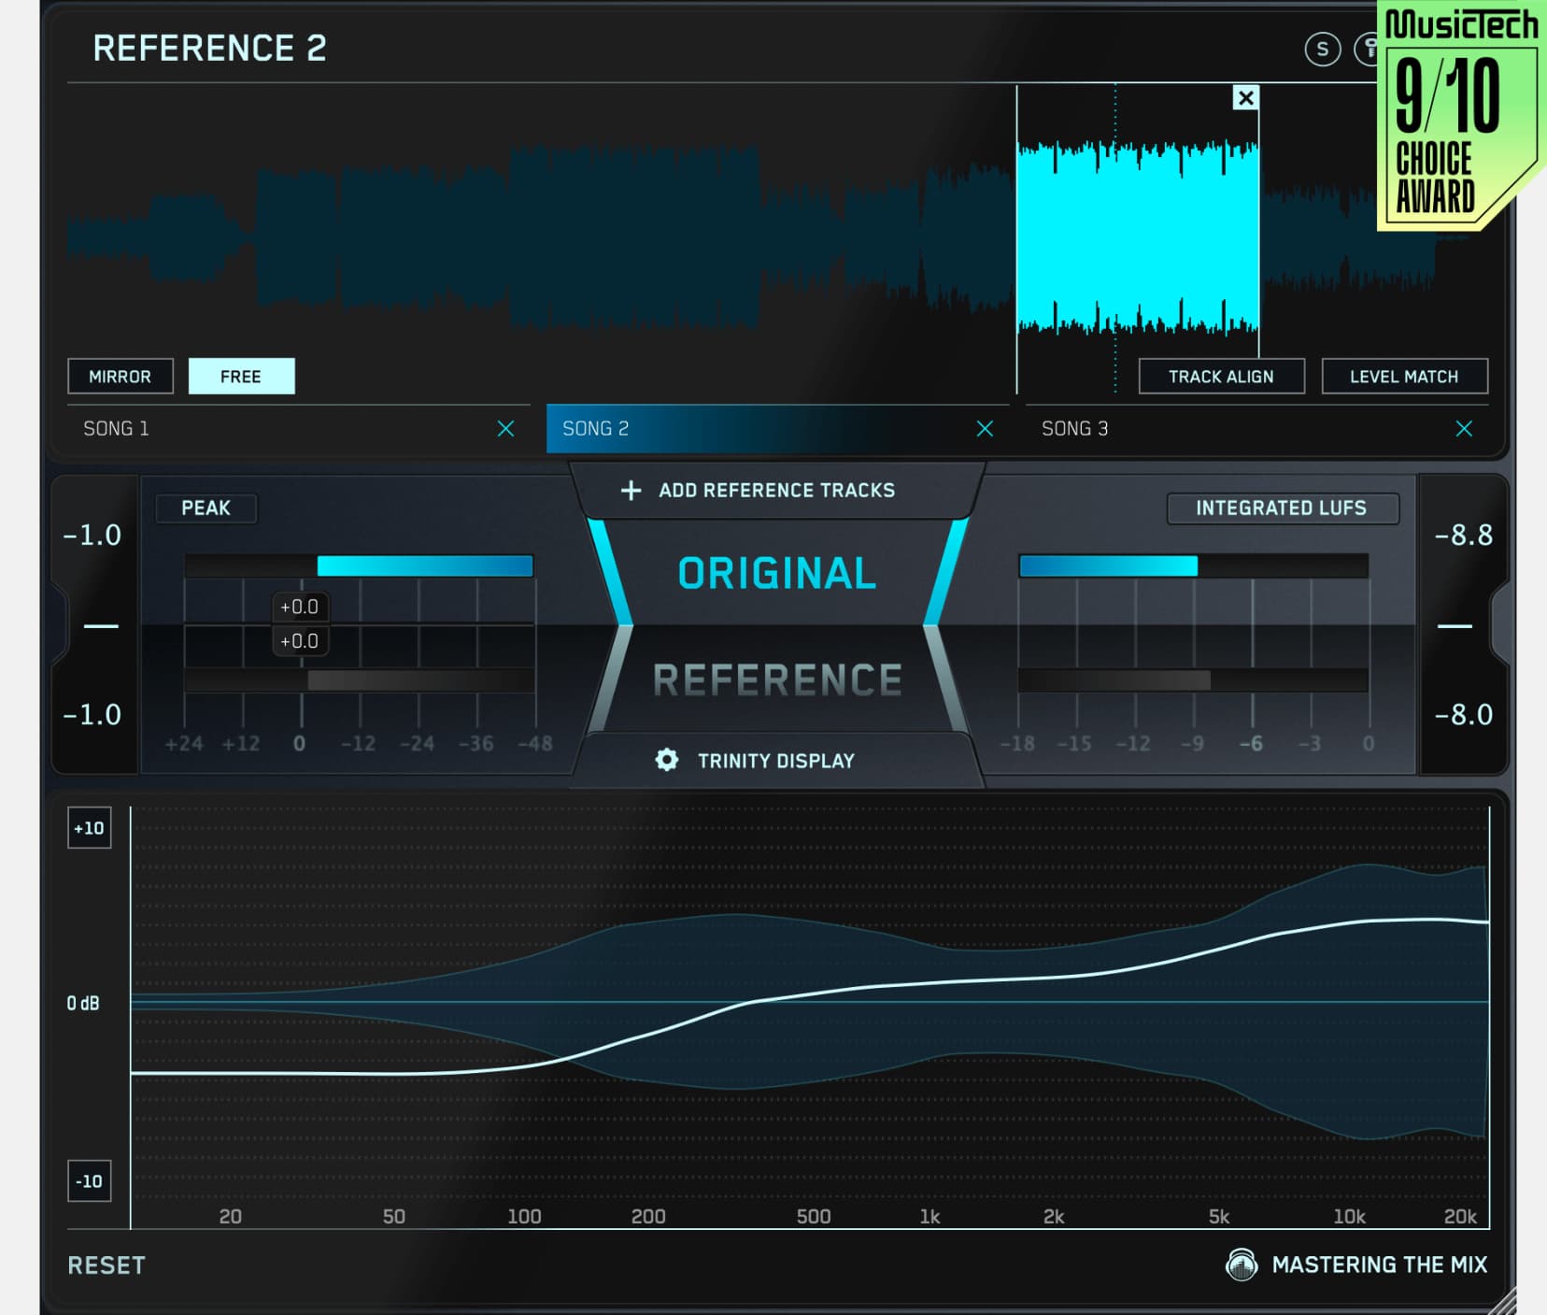1547x1315 pixels.
Task: Close the Song 1 reference track
Action: [x=505, y=429]
